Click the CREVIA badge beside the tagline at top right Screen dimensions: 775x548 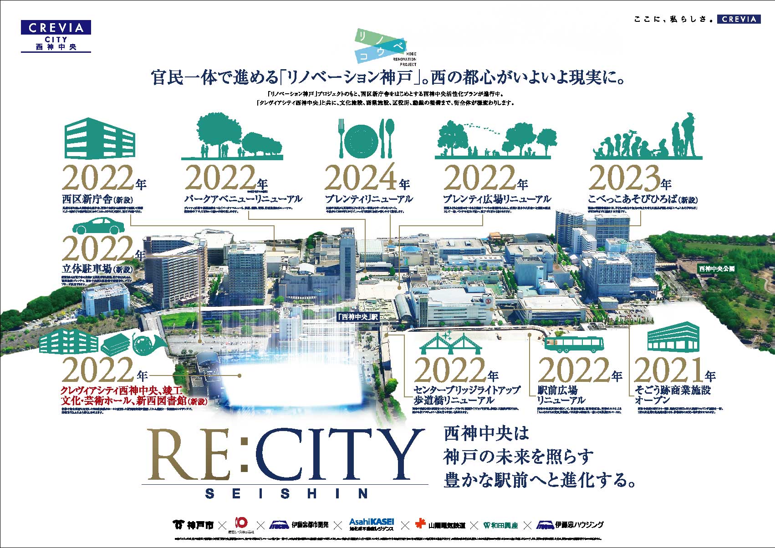click(739, 19)
